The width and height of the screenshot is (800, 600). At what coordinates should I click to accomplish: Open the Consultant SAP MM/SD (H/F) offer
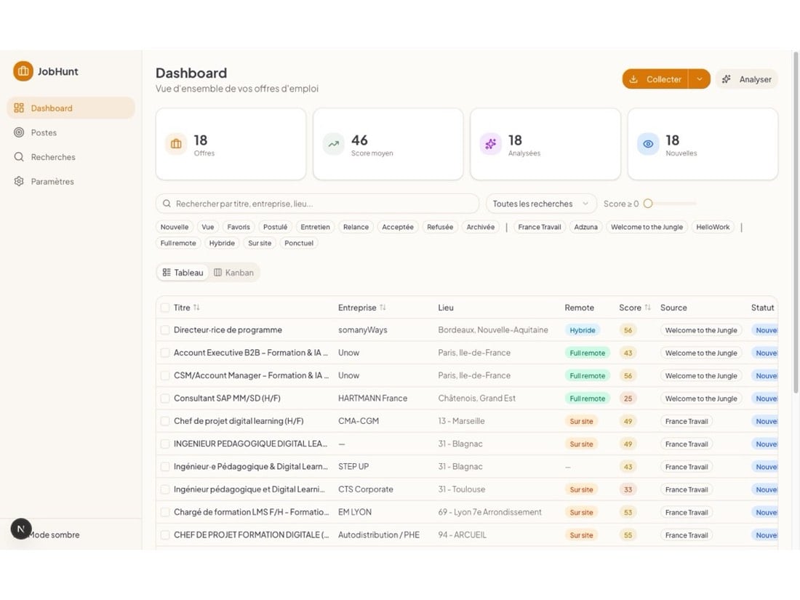(227, 398)
